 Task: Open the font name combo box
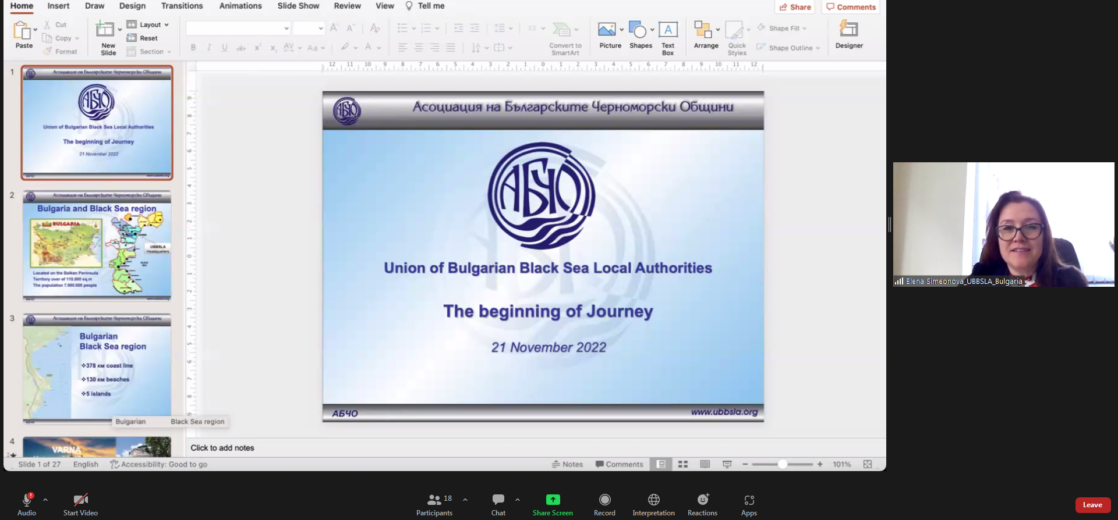(238, 28)
